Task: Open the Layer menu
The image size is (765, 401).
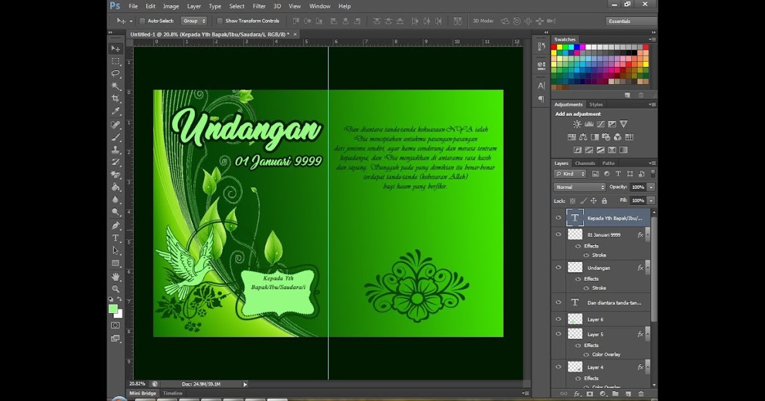Action: coord(194,6)
